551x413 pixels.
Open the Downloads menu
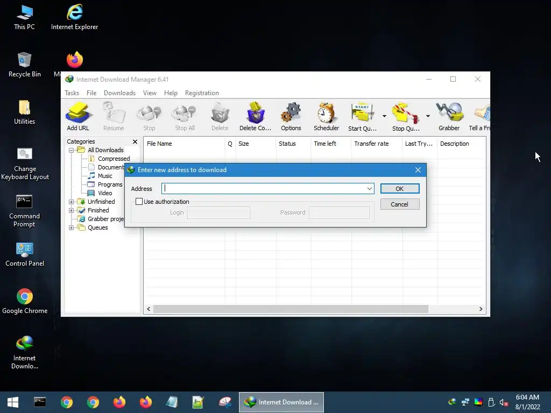click(x=119, y=93)
